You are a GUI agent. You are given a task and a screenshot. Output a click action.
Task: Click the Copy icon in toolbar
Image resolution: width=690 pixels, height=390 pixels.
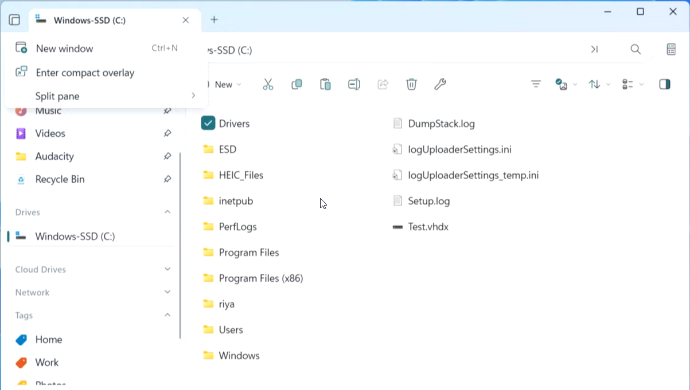click(297, 85)
